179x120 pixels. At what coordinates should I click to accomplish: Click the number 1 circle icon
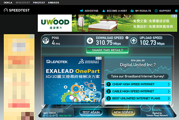coord(109,84)
